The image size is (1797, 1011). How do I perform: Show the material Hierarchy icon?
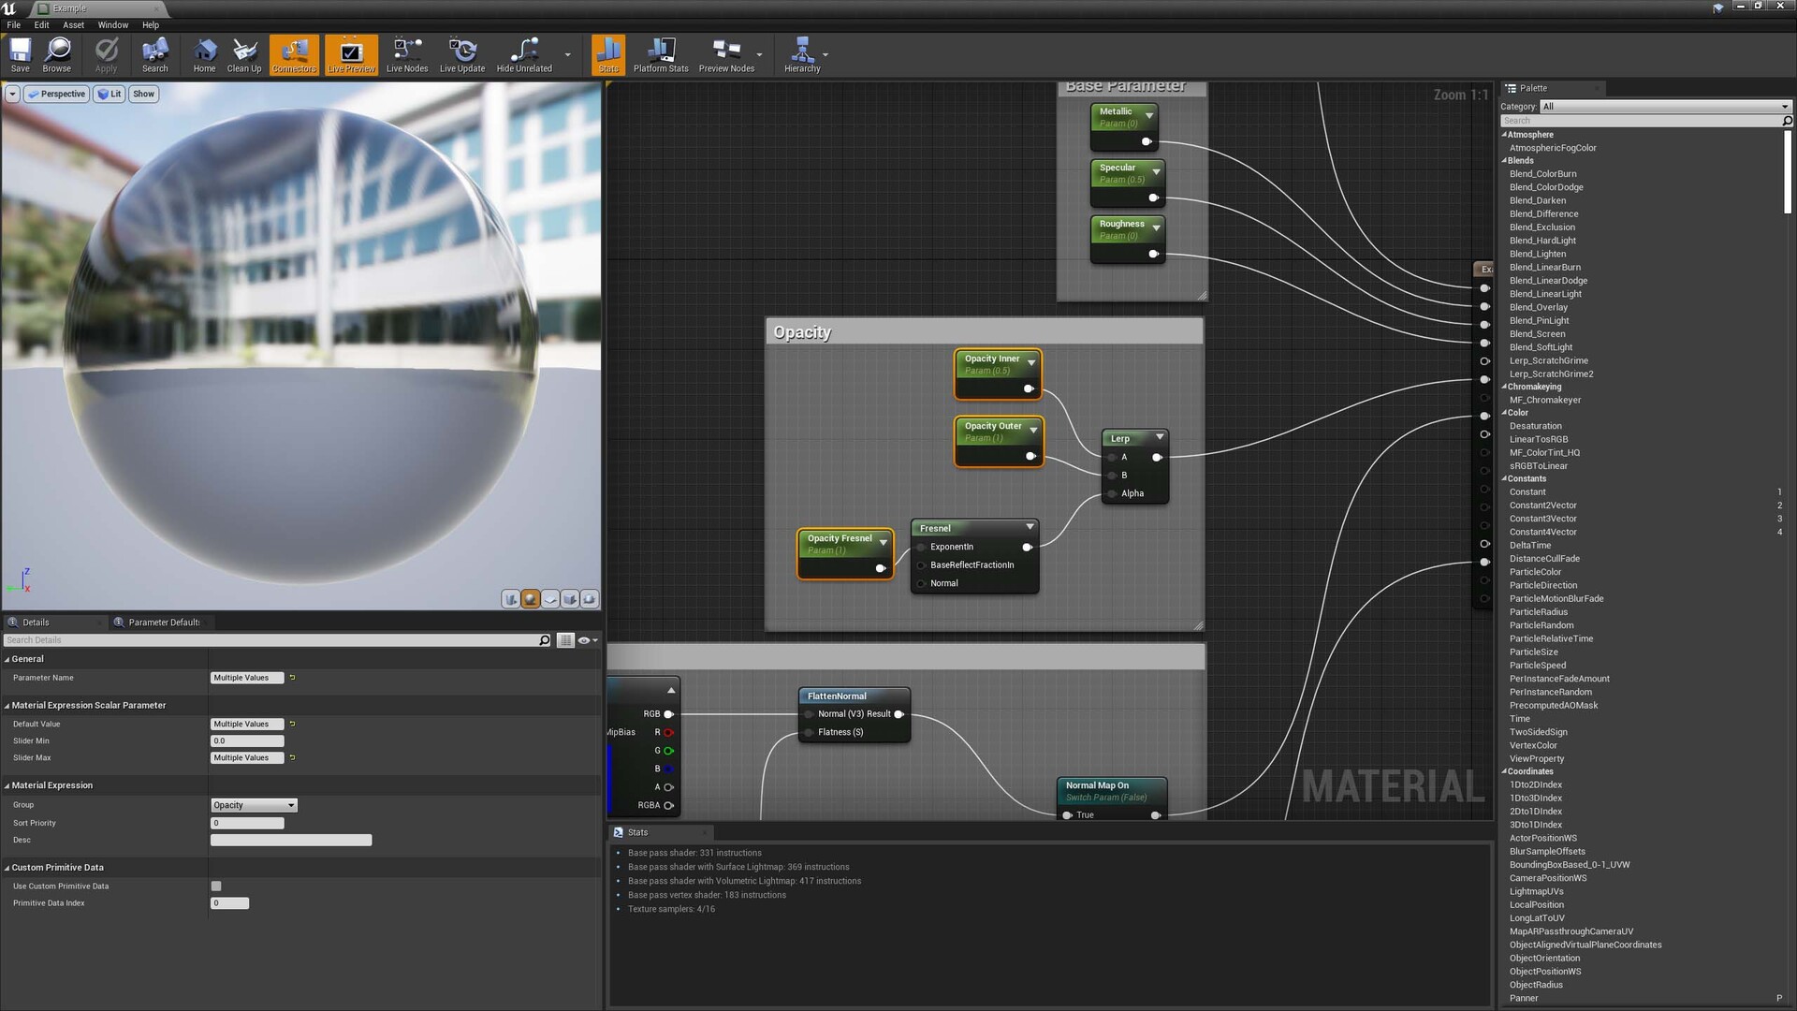803,54
